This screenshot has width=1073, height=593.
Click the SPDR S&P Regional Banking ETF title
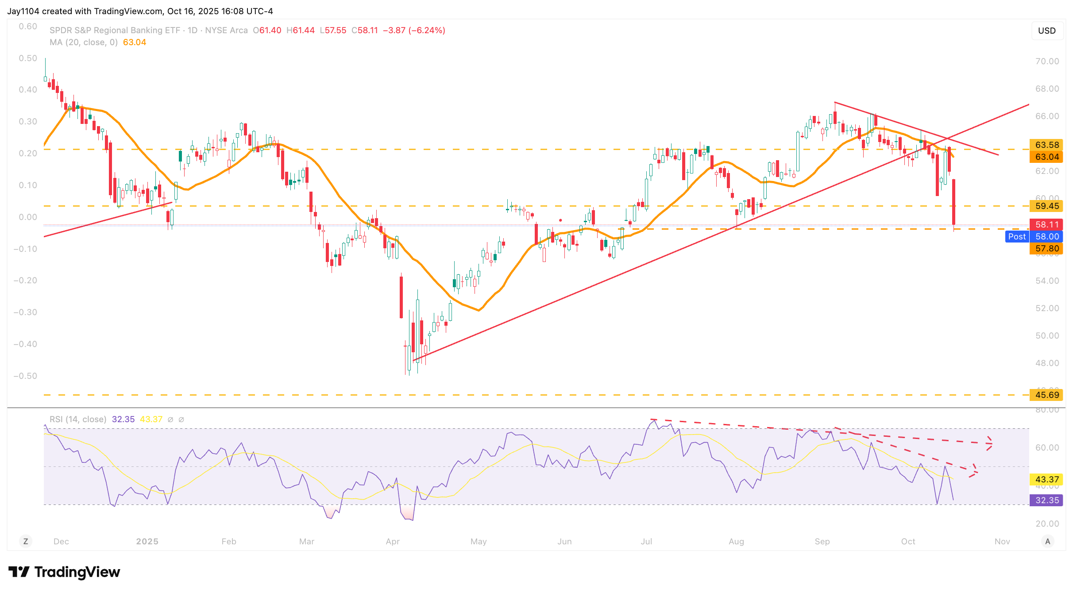tap(115, 30)
